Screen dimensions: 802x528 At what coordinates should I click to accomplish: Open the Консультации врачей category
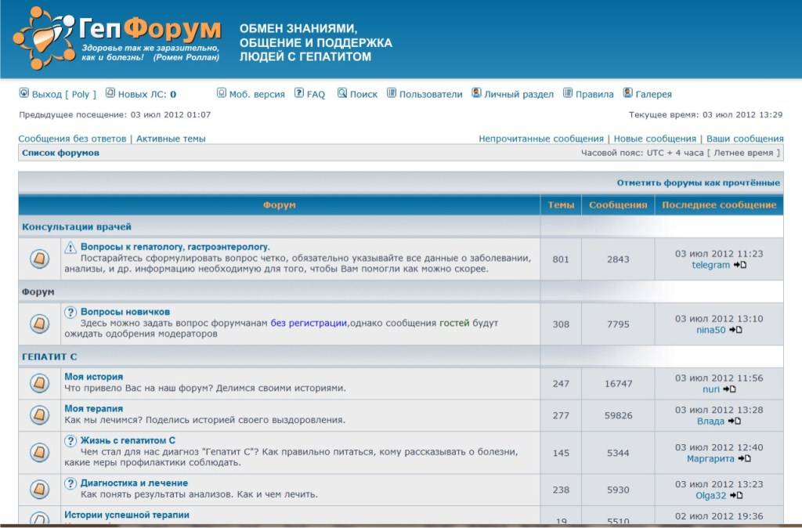77,226
